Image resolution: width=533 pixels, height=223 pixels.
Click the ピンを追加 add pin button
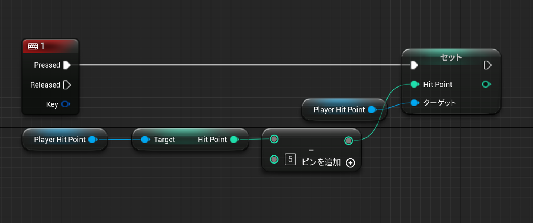(x=328, y=162)
